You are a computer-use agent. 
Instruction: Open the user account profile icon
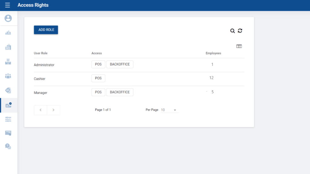pos(8,18)
